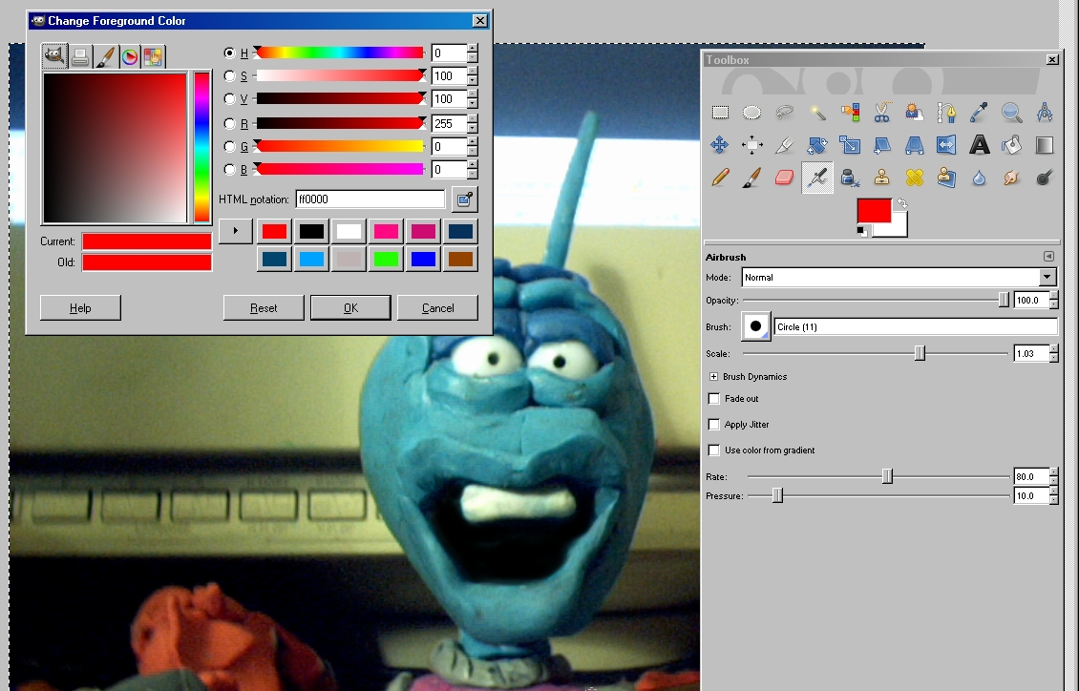Screen dimensions: 1079x691
Task: Pick the Move tool
Action: pos(720,145)
